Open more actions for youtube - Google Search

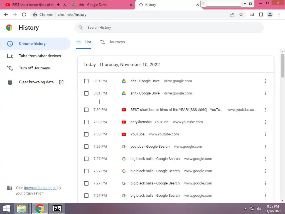(x=265, y=147)
